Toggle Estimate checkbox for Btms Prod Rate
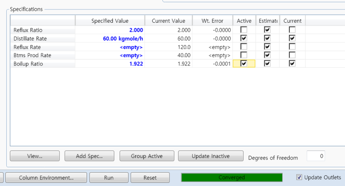This screenshot has height=186, width=345. click(267, 55)
